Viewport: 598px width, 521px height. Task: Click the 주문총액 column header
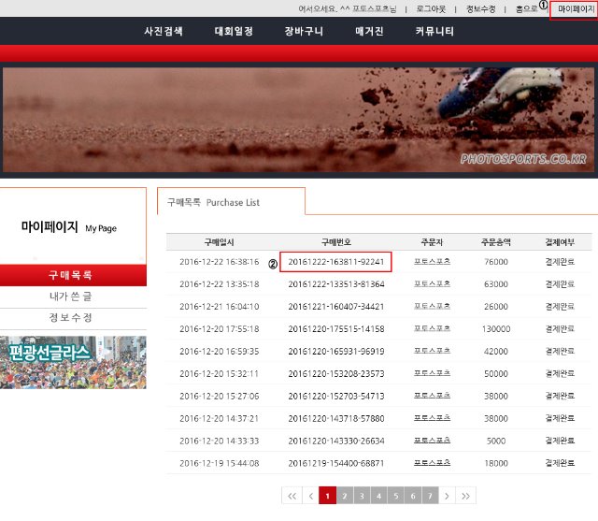(x=496, y=242)
